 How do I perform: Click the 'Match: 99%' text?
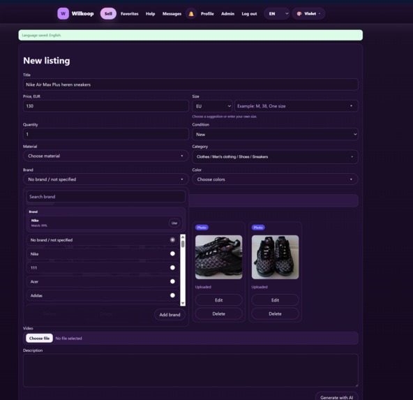click(39, 225)
